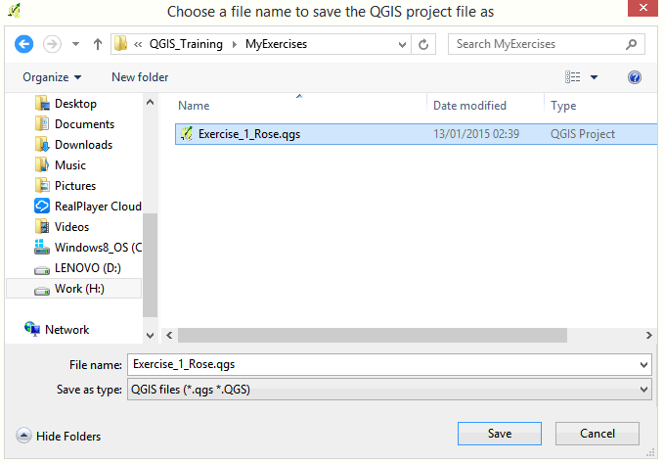
Task: Click the folder icon in address bar
Action: [120, 44]
